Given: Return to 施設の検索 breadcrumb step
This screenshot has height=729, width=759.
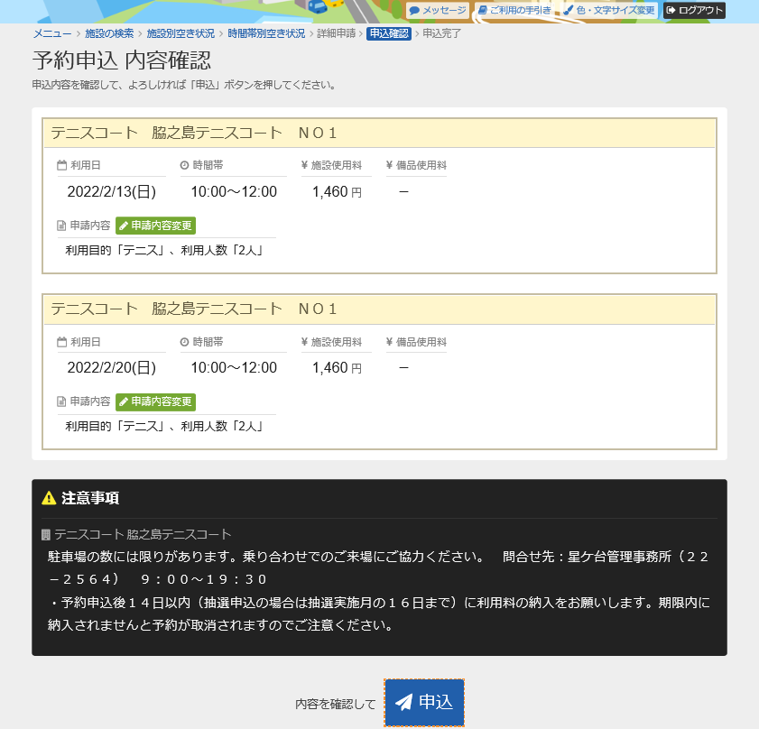Looking at the screenshot, I should pyautogui.click(x=109, y=33).
